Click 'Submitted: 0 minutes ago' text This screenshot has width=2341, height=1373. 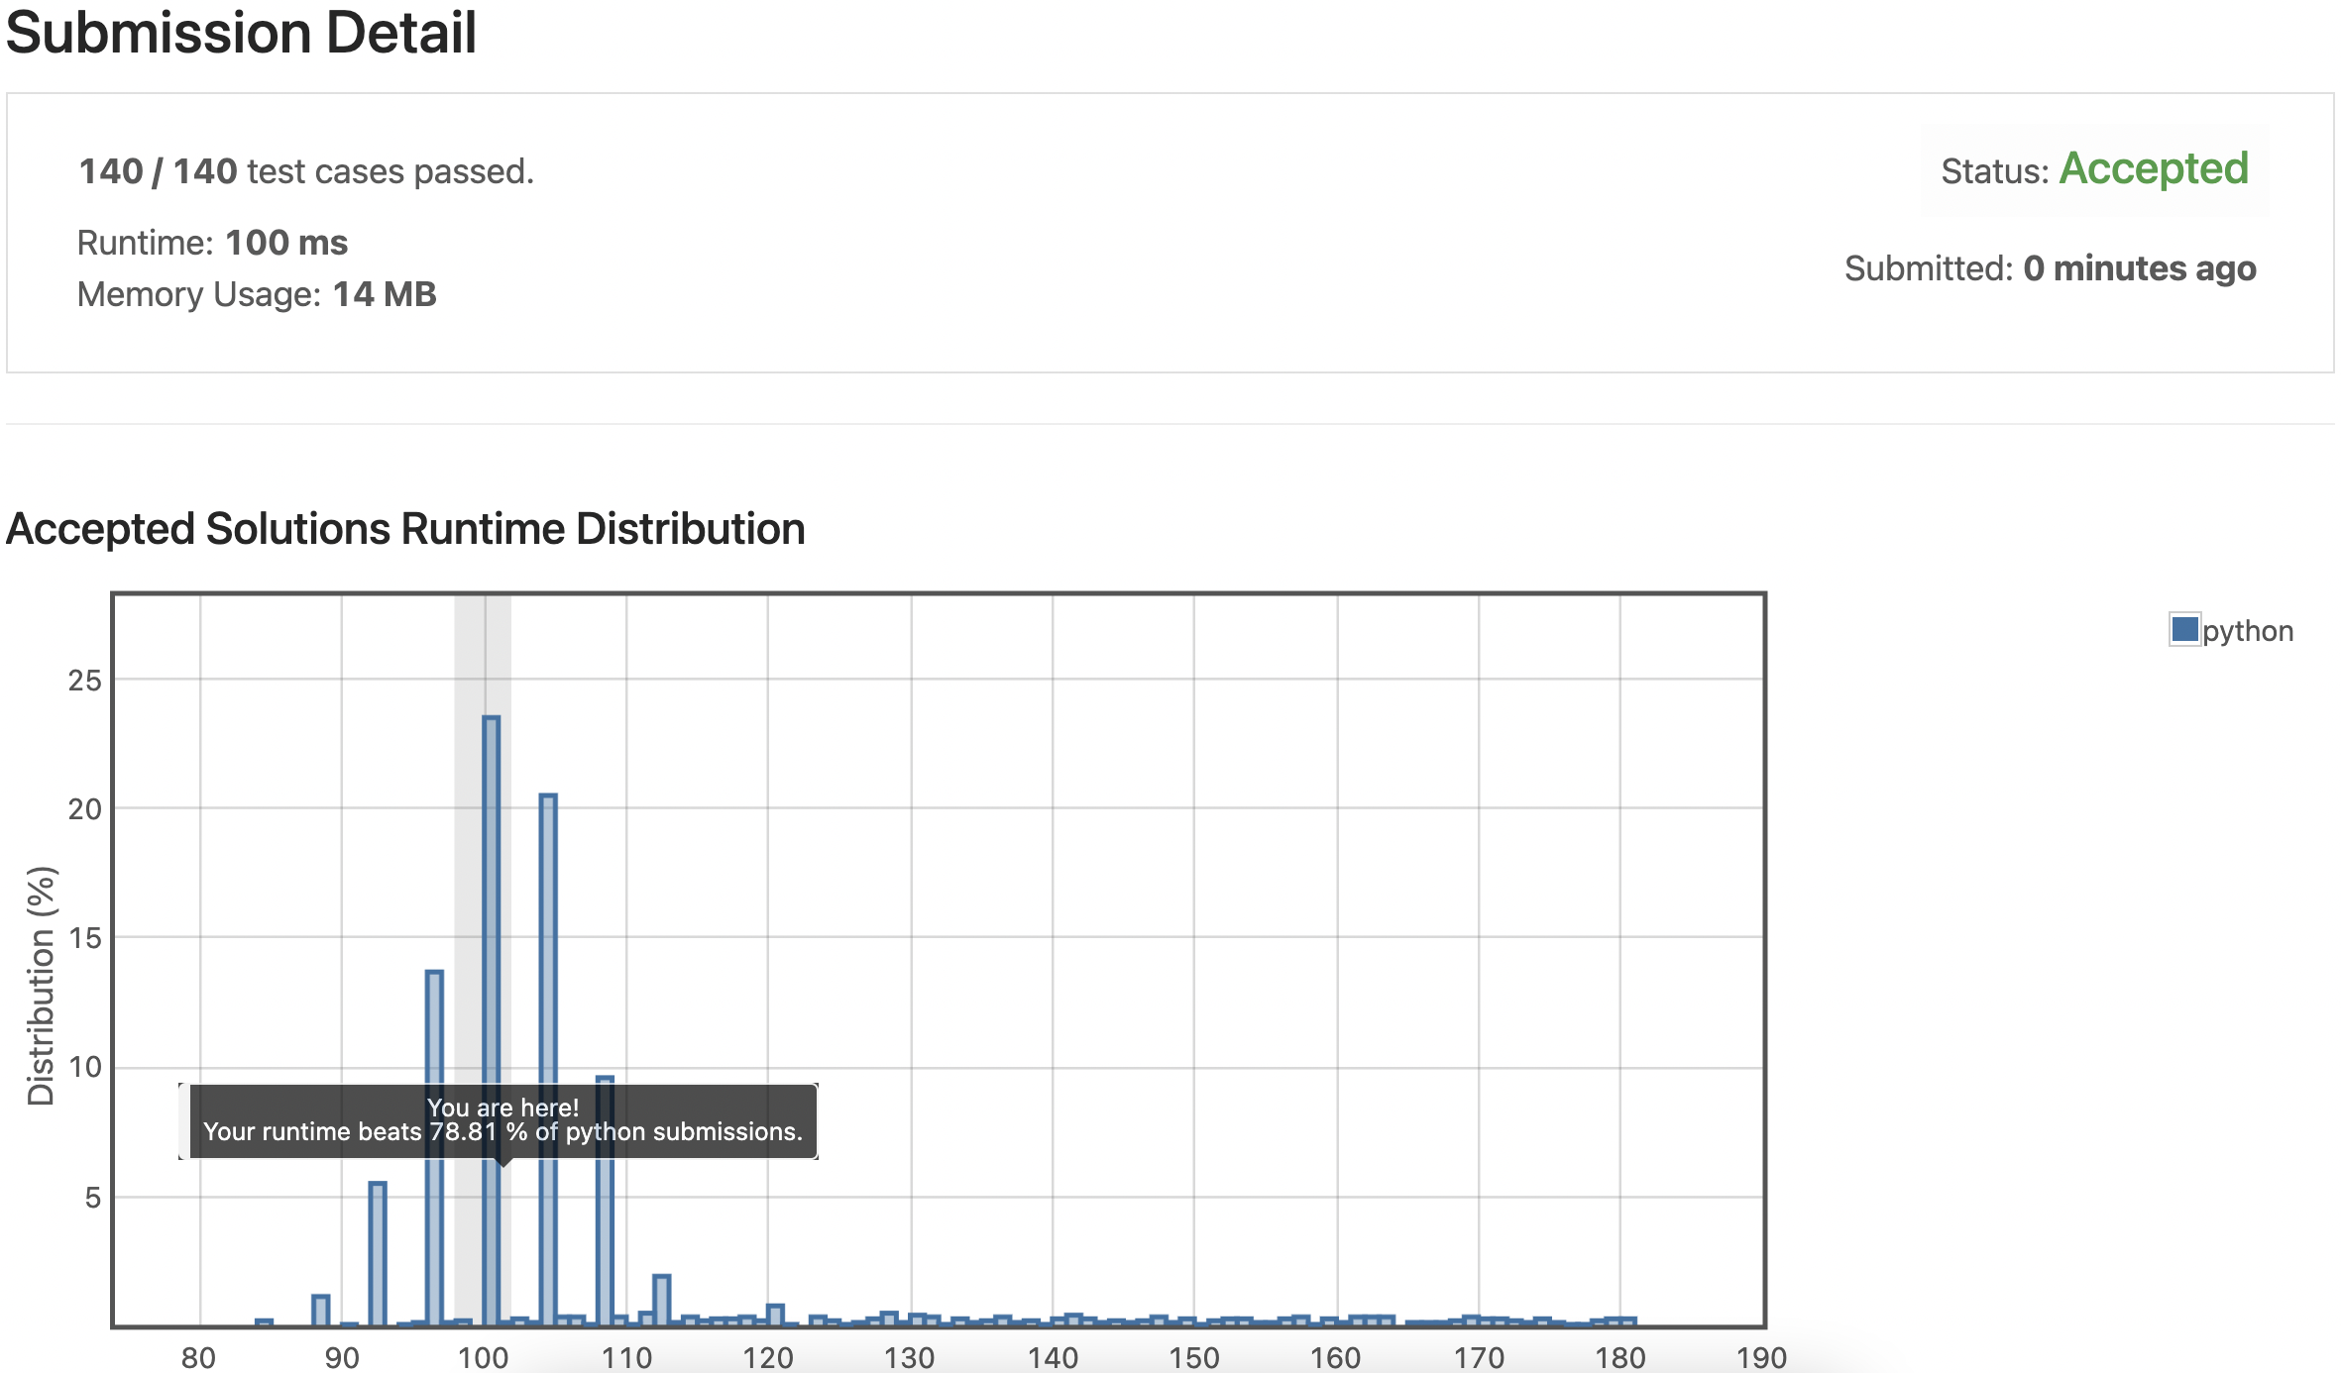(2050, 268)
